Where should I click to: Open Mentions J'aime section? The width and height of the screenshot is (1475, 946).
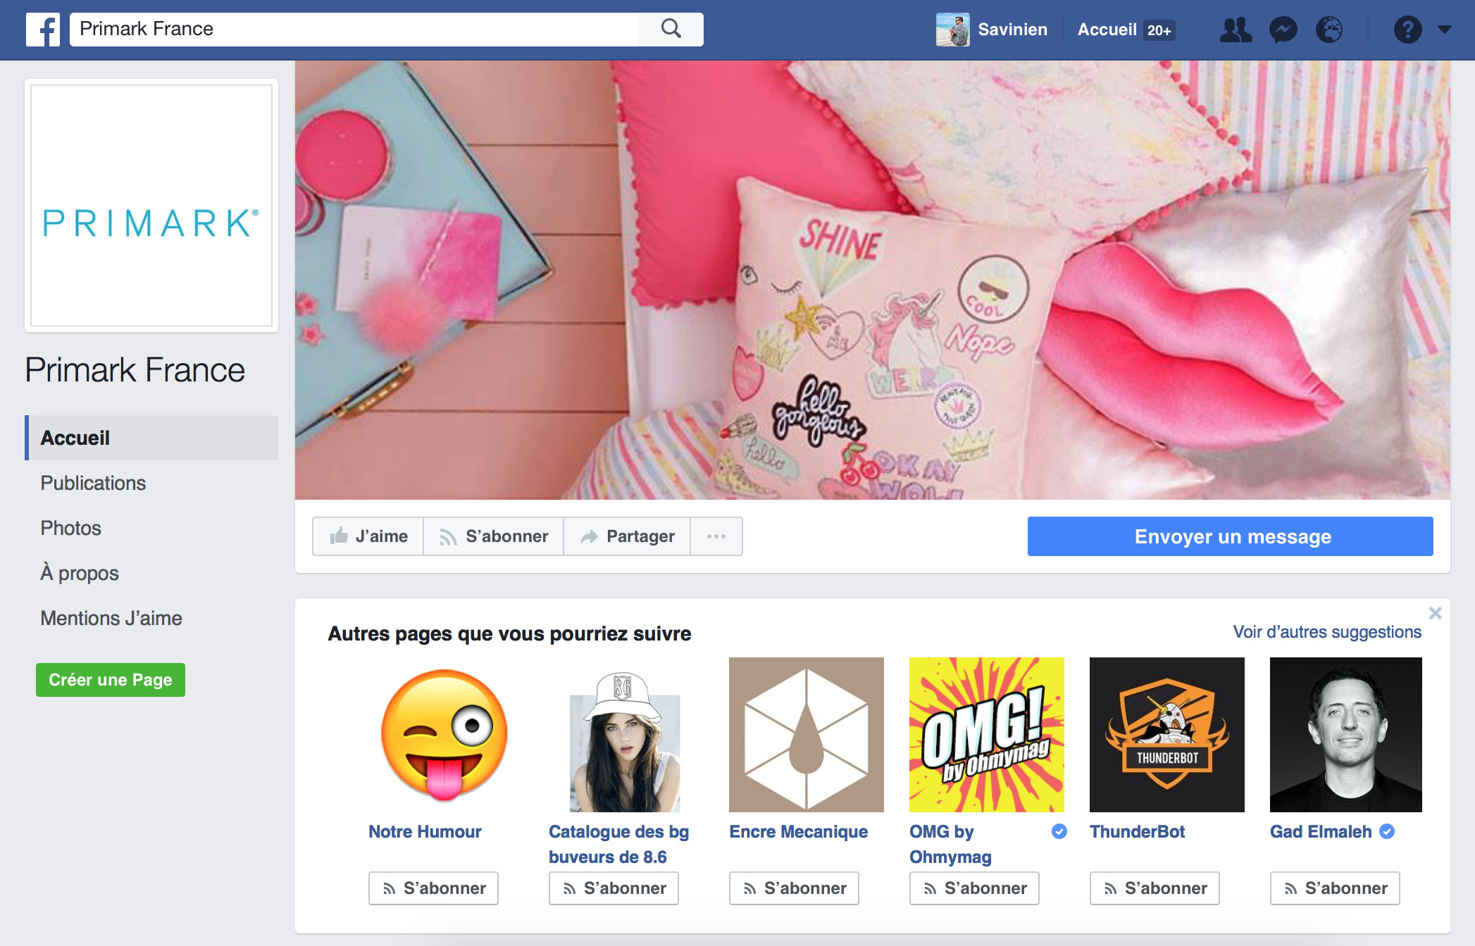(x=111, y=618)
